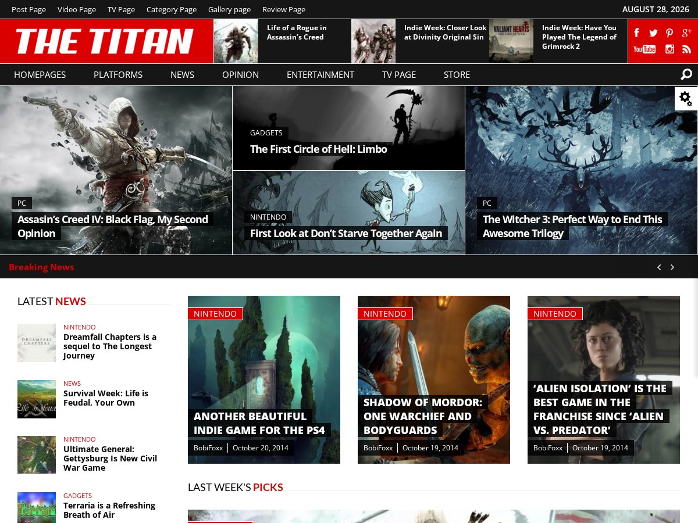Open Dreamfall Chapters sequel article

[110, 346]
